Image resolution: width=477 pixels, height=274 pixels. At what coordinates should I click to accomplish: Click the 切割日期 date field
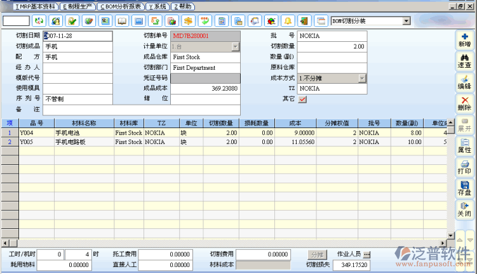77,36
